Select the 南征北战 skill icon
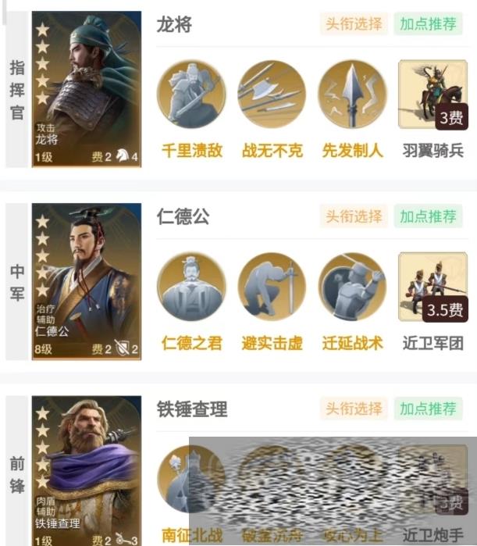 [x=191, y=479]
